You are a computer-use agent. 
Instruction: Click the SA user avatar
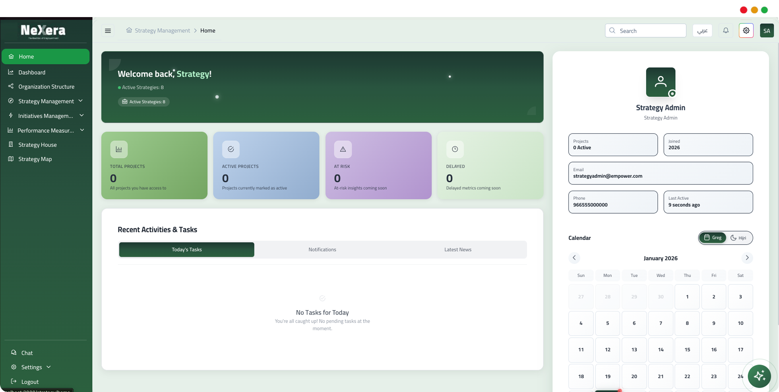click(x=767, y=31)
